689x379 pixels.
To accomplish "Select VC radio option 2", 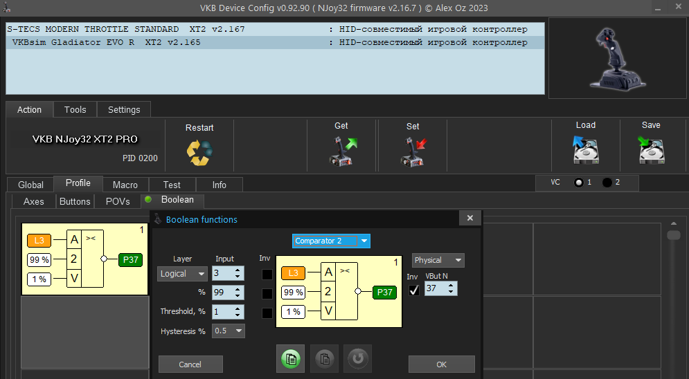I will point(607,183).
